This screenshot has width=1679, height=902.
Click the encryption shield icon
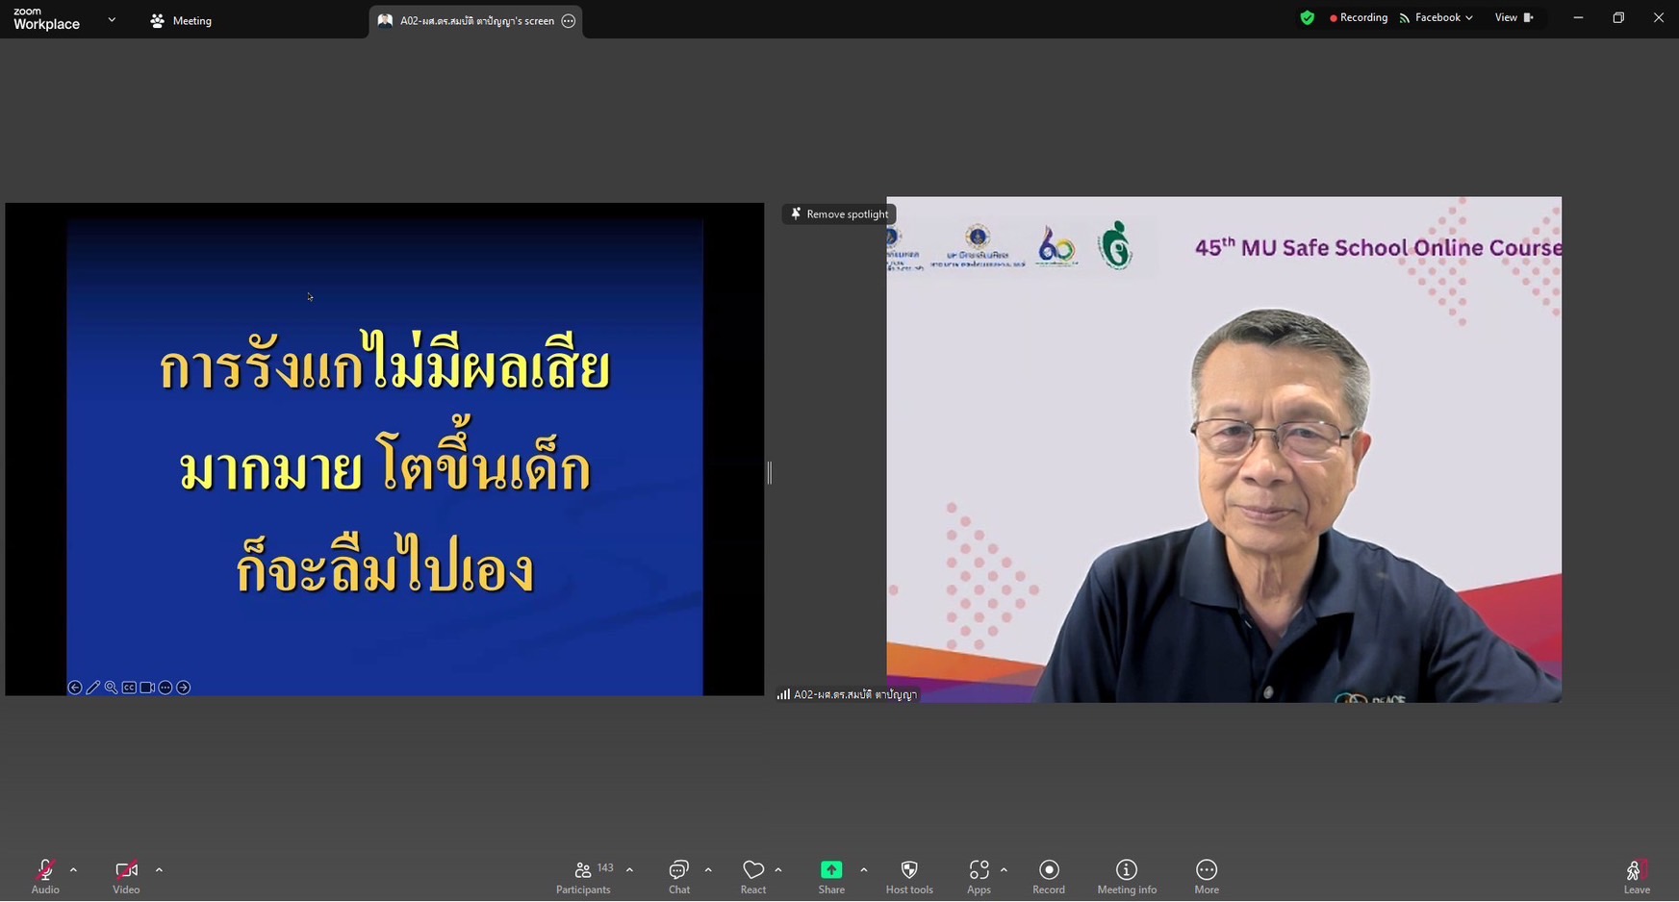click(1307, 17)
